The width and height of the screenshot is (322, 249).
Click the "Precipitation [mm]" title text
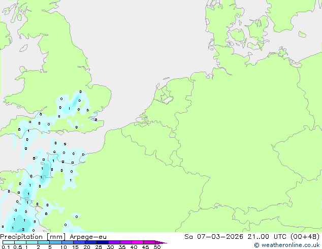(33, 237)
